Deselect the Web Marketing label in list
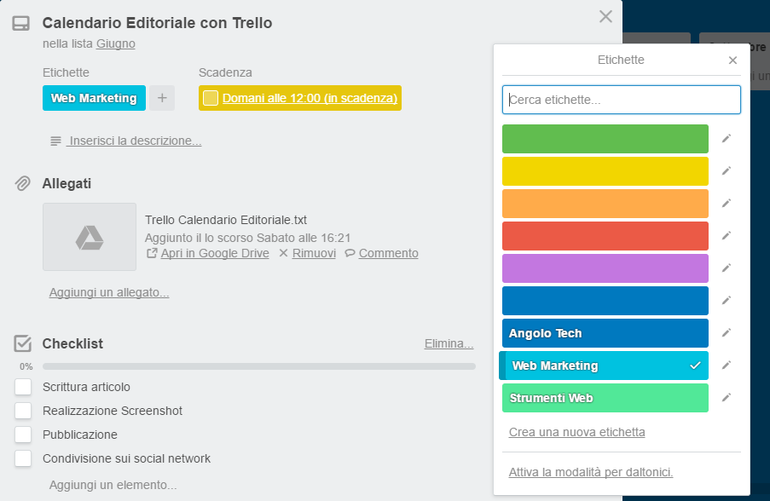Image resolution: width=770 pixels, height=501 pixels. pyautogui.click(x=604, y=366)
